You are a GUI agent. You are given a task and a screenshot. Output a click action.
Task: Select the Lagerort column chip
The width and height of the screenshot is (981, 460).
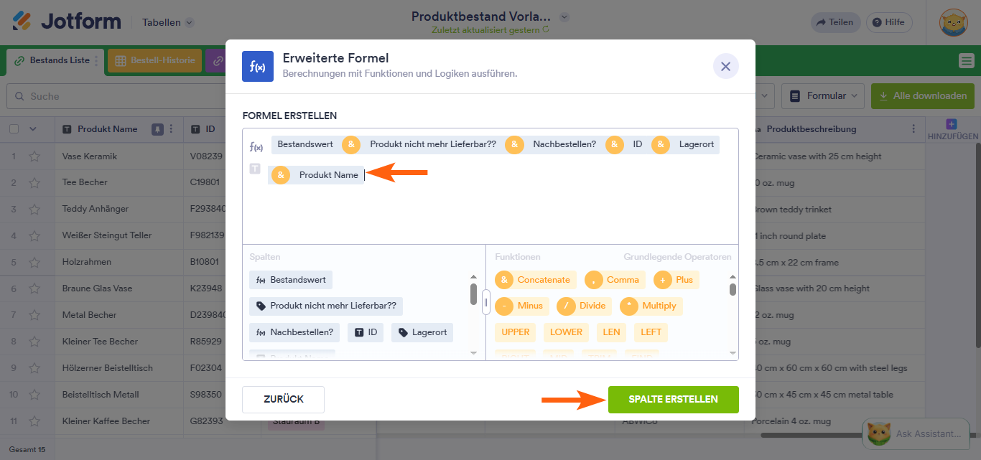[x=422, y=332]
